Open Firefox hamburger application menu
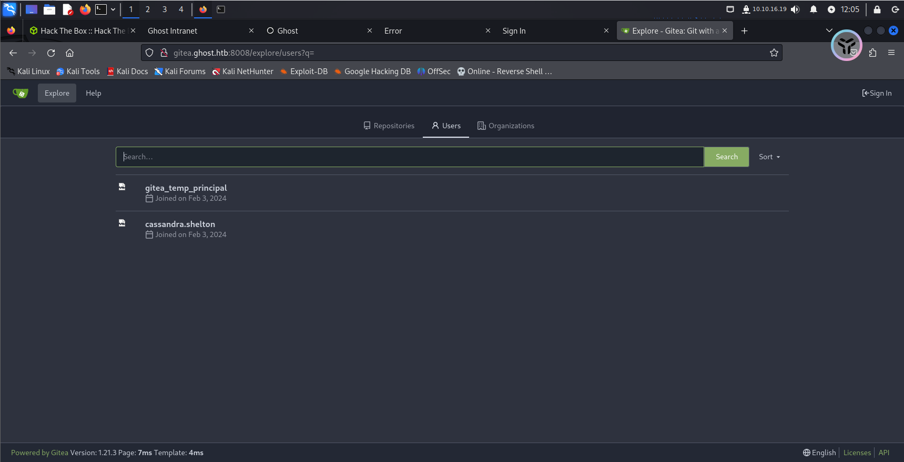The height and width of the screenshot is (462, 904). coord(891,53)
